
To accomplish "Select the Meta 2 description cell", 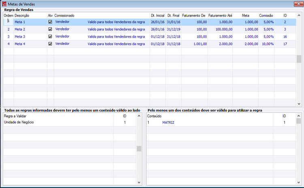I will [x=30, y=29].
